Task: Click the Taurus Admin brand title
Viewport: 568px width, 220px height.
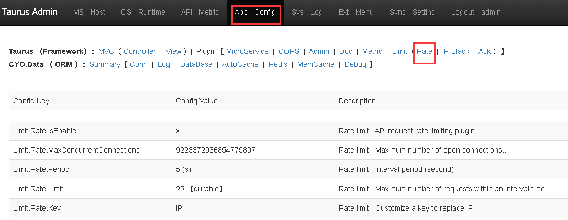Action: click(x=29, y=12)
